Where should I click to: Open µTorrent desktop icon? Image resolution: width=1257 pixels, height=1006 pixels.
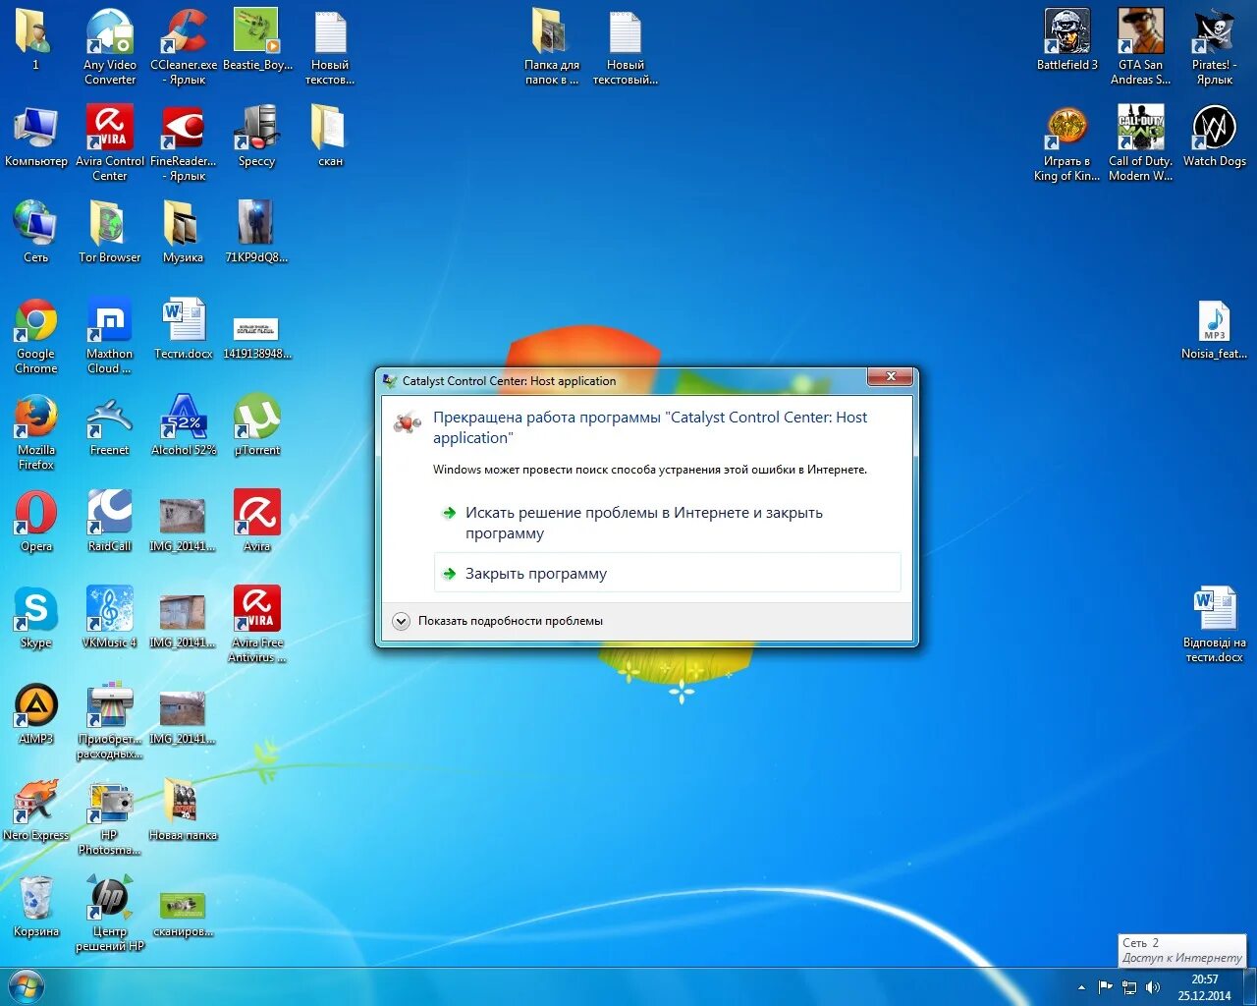click(256, 424)
